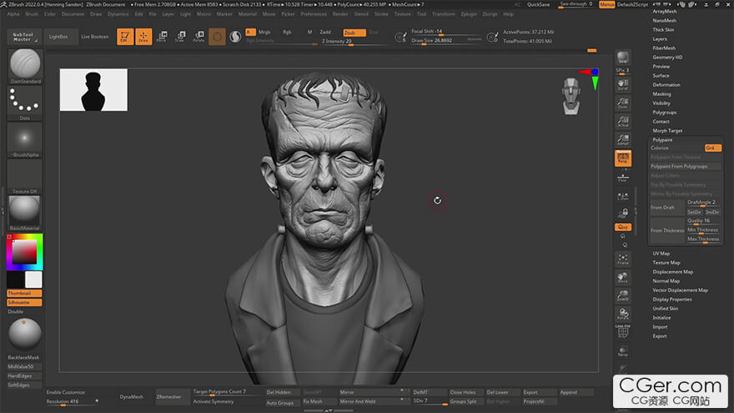Toggle Perspective (Persp) view

point(622,159)
